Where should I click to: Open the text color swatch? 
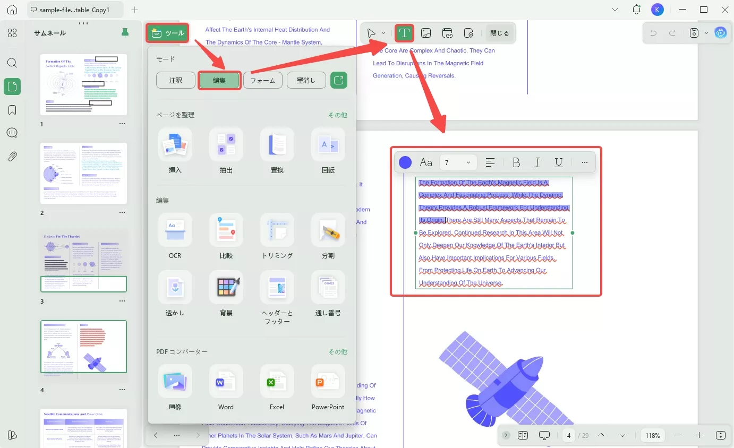pos(405,162)
